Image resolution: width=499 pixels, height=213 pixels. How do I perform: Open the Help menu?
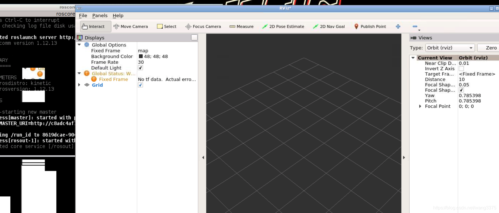pyautogui.click(x=118, y=15)
